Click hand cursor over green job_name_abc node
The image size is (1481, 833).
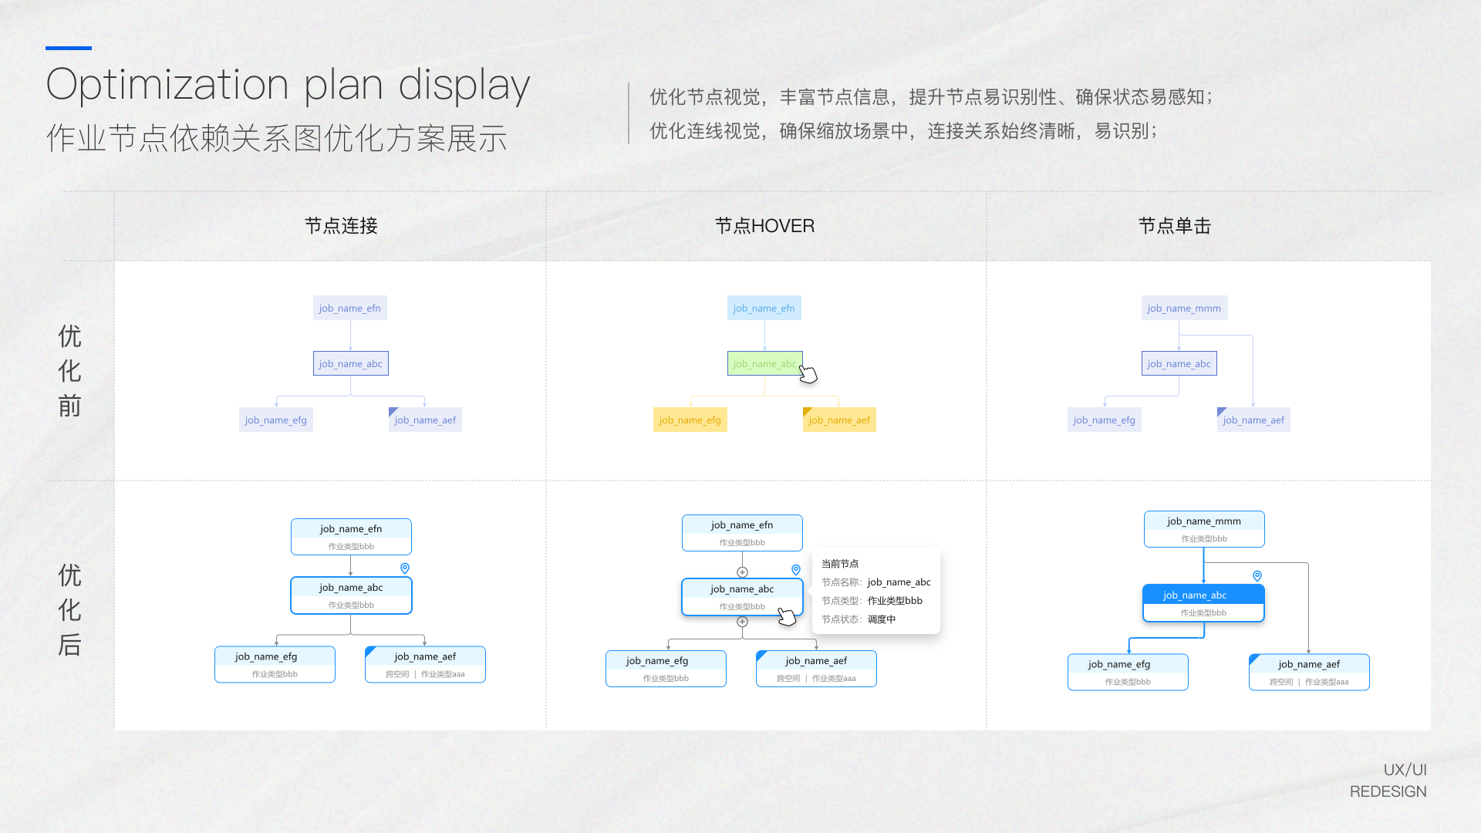pos(808,374)
